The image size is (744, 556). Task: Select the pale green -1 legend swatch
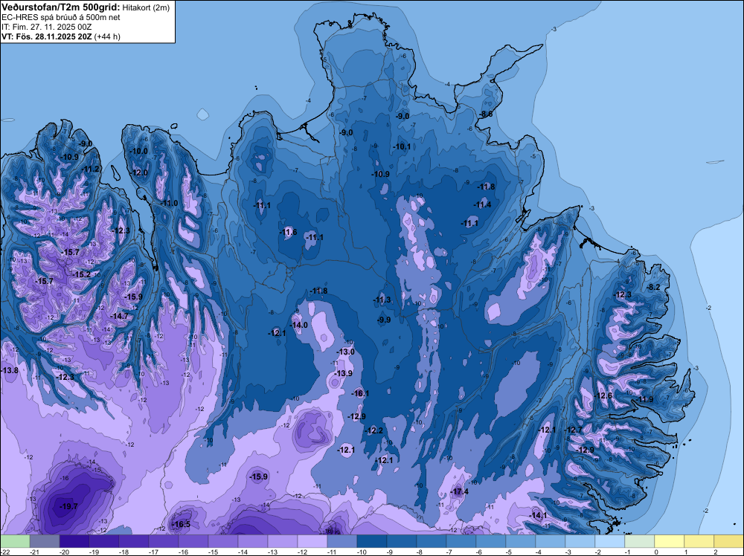640,541
